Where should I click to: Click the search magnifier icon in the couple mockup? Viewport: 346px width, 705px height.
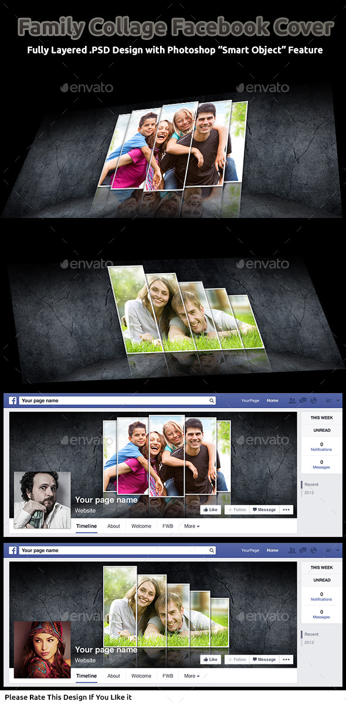(212, 550)
